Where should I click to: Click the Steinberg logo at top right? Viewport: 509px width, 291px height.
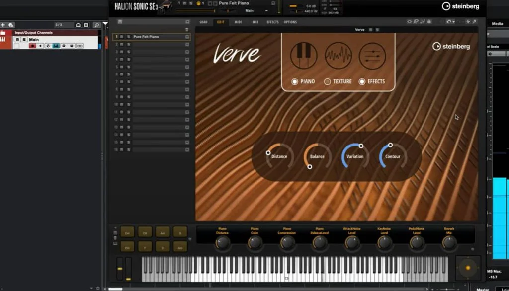click(461, 6)
